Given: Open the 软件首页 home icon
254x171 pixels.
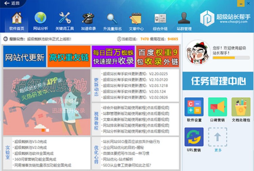Looking at the screenshot, I should tap(17, 18).
